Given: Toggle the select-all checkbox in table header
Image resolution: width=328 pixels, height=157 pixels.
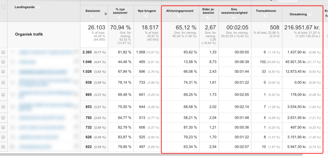Looking at the screenshot, I should 4,7.
